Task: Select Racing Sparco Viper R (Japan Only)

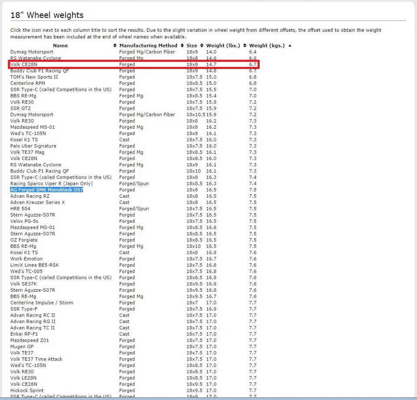Action: pos(52,183)
